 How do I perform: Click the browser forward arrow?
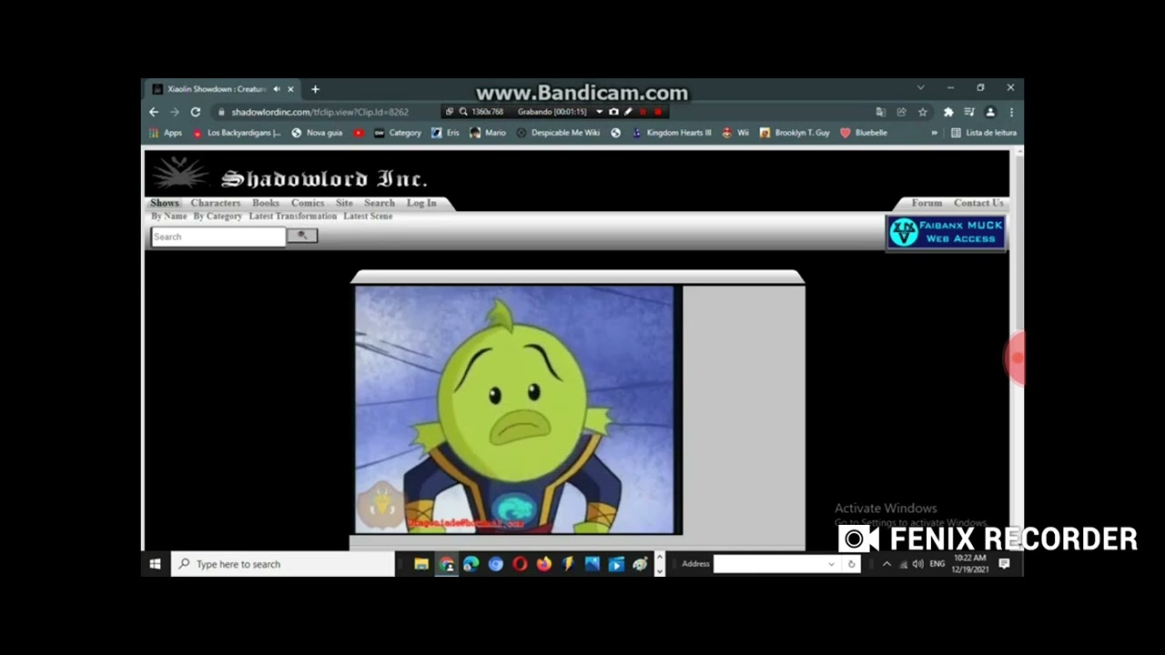click(x=174, y=112)
